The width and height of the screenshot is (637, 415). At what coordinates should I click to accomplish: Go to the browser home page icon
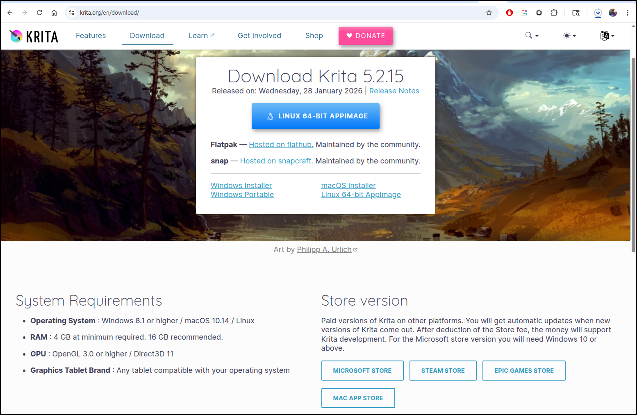point(54,13)
